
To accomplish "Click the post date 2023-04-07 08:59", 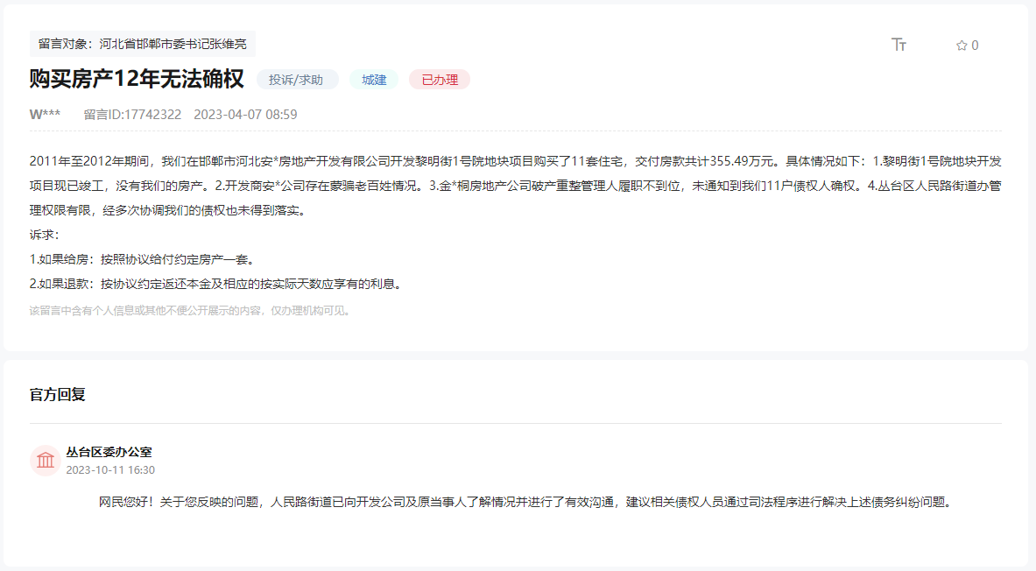I will 245,115.
